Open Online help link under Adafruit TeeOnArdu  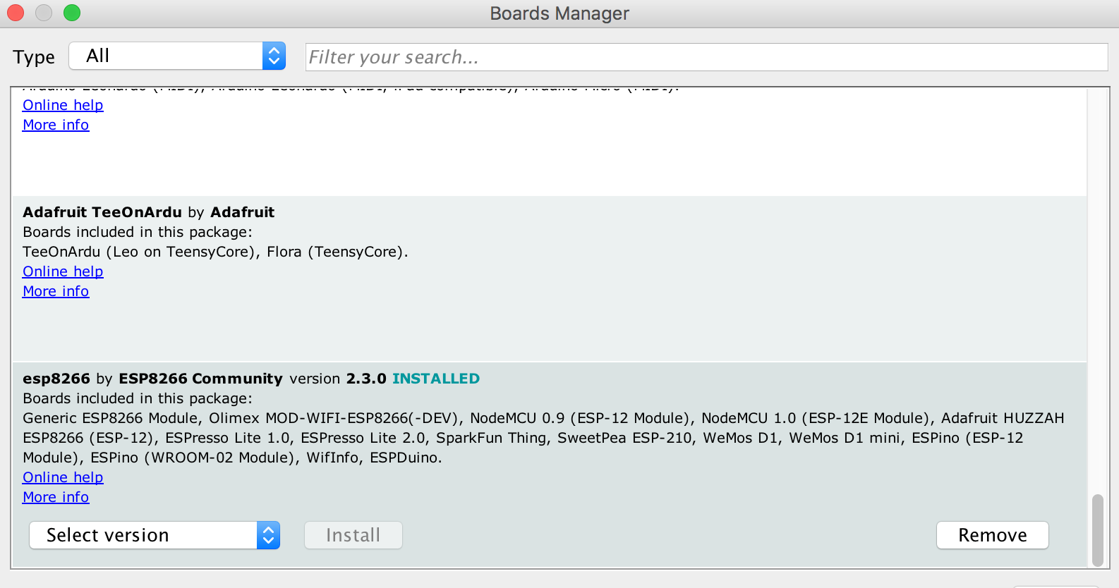[x=63, y=271]
